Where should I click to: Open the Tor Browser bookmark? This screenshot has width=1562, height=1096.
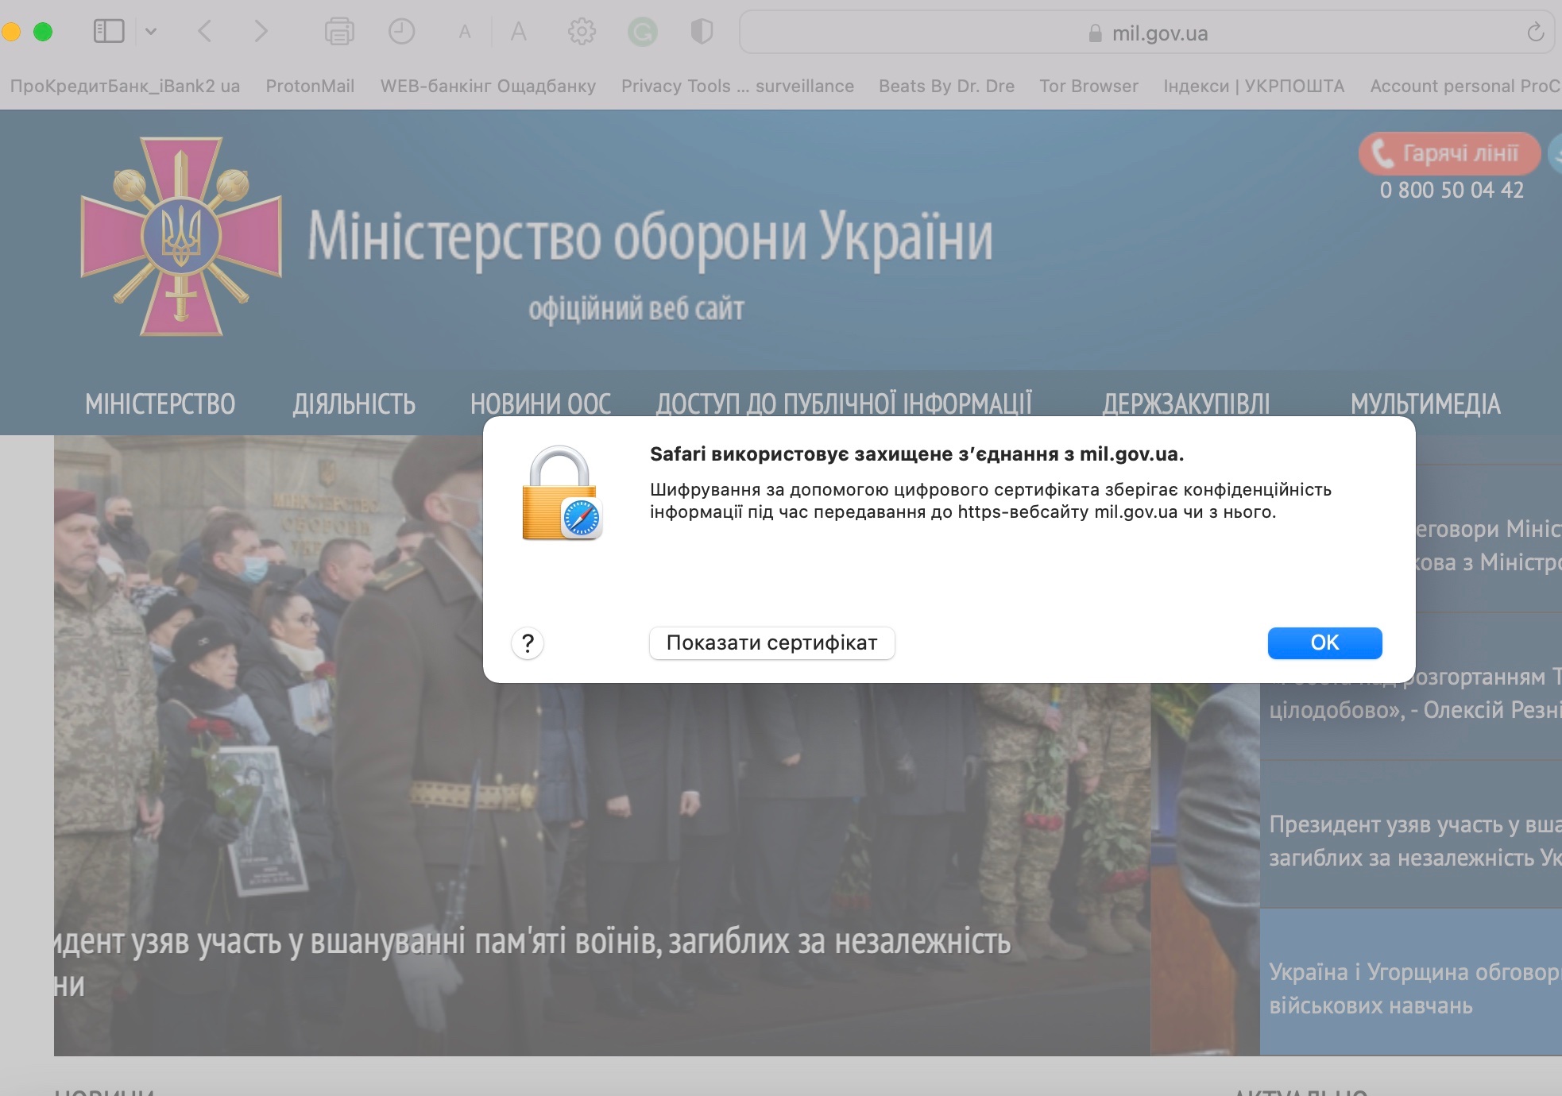point(1088,86)
